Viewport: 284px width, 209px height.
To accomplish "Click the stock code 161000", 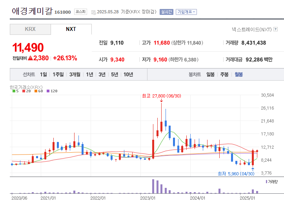I will coord(62,12).
